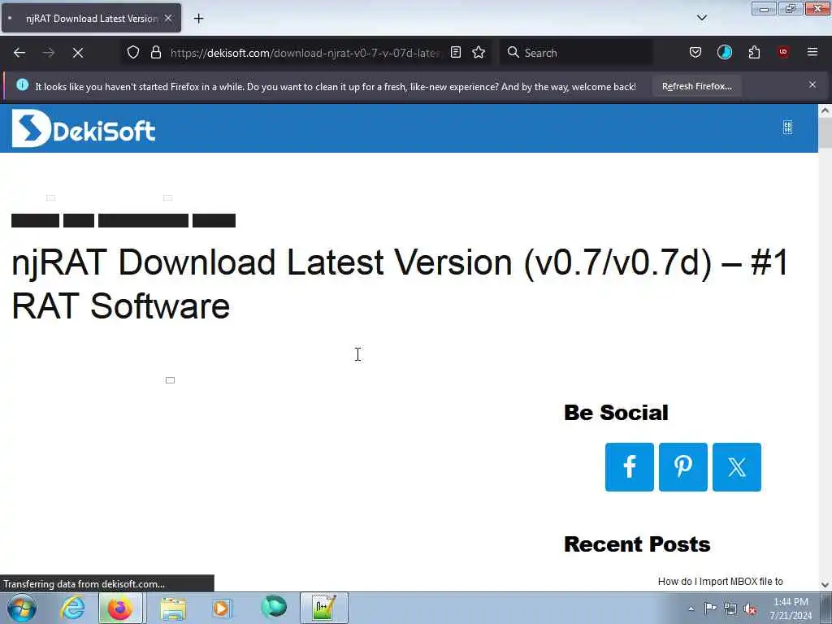Click the page scrollbar down arrow
This screenshot has width=832, height=624.
pos(825,585)
